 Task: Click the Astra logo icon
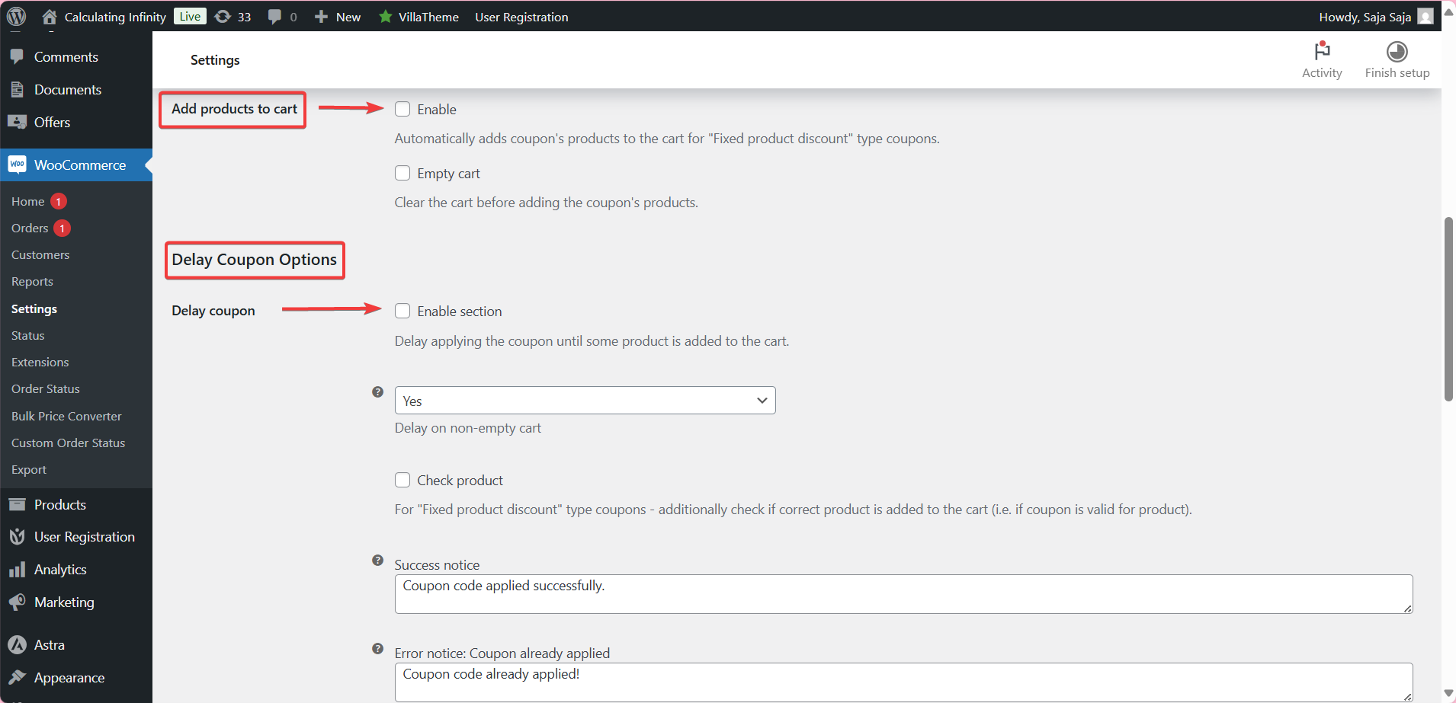tap(17, 644)
